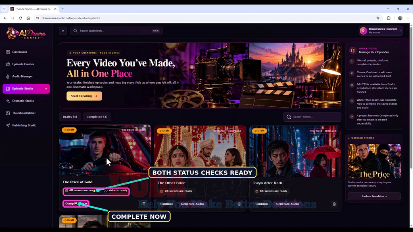Go to Publishing Studio
Image resolution: width=413 pixels, height=232 pixels.
[26, 126]
